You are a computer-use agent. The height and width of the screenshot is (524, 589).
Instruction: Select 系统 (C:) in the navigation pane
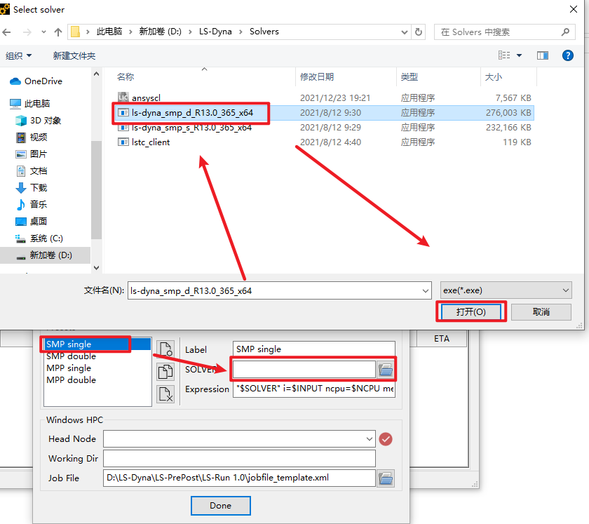[46, 239]
